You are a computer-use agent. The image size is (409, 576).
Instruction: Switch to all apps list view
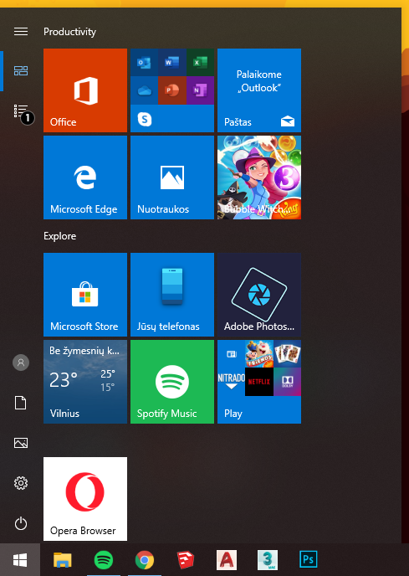pyautogui.click(x=21, y=111)
